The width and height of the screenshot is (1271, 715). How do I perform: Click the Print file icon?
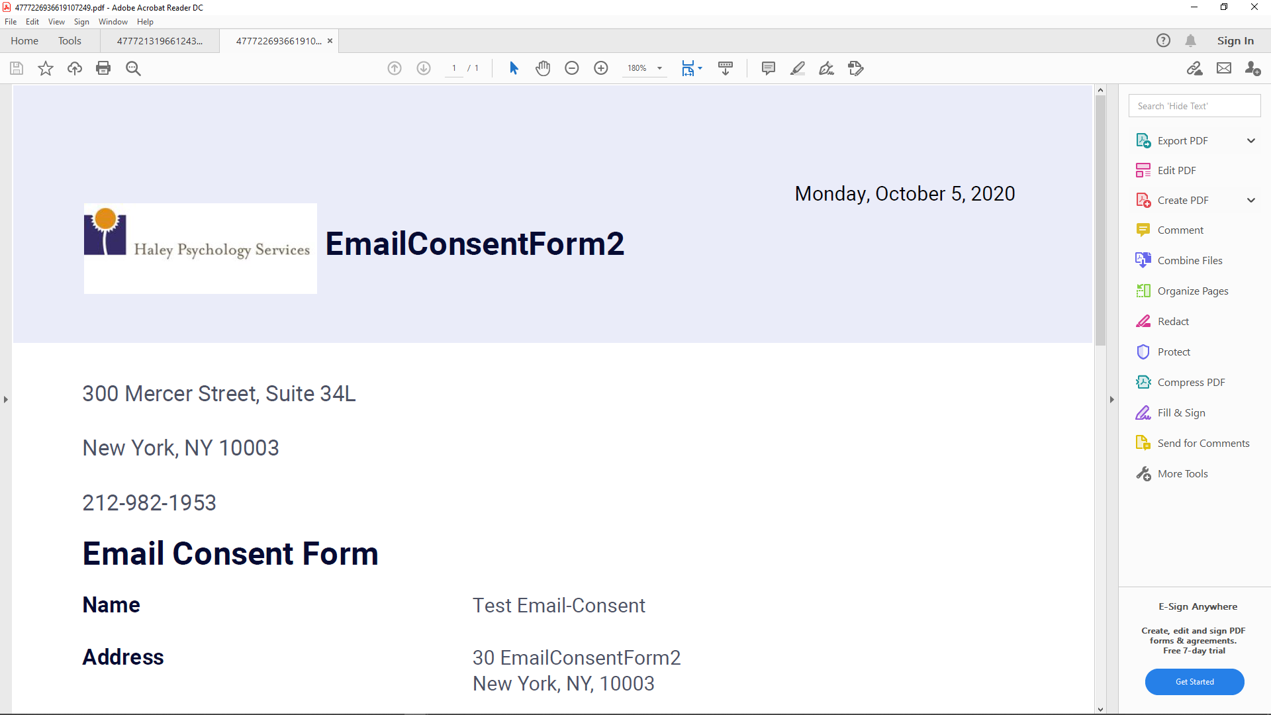point(103,68)
